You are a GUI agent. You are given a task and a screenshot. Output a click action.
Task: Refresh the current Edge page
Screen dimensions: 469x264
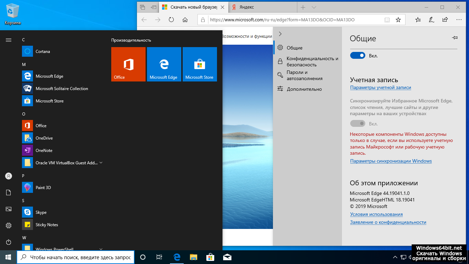[171, 20]
